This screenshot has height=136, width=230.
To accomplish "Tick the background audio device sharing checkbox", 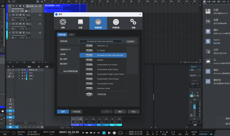I will [x=61, y=71].
